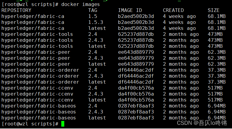Click the TAG column header
Viewport: 232px width, 129px height.
(x=93, y=10)
